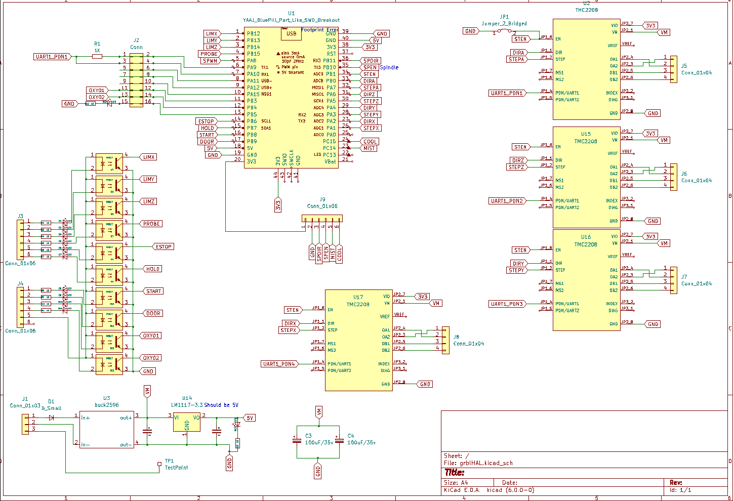This screenshot has width=734, height=501.
Task: Click the UART1_PDN3 net label
Action: pyautogui.click(x=508, y=304)
